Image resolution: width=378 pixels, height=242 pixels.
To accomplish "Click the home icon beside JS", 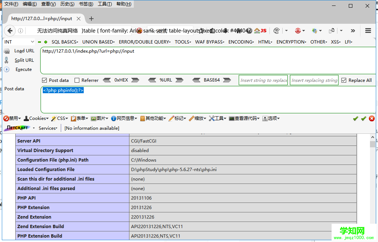I will click(257, 31).
